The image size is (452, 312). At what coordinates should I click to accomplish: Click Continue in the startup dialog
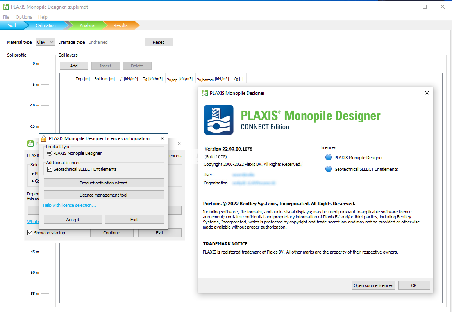[x=112, y=233]
